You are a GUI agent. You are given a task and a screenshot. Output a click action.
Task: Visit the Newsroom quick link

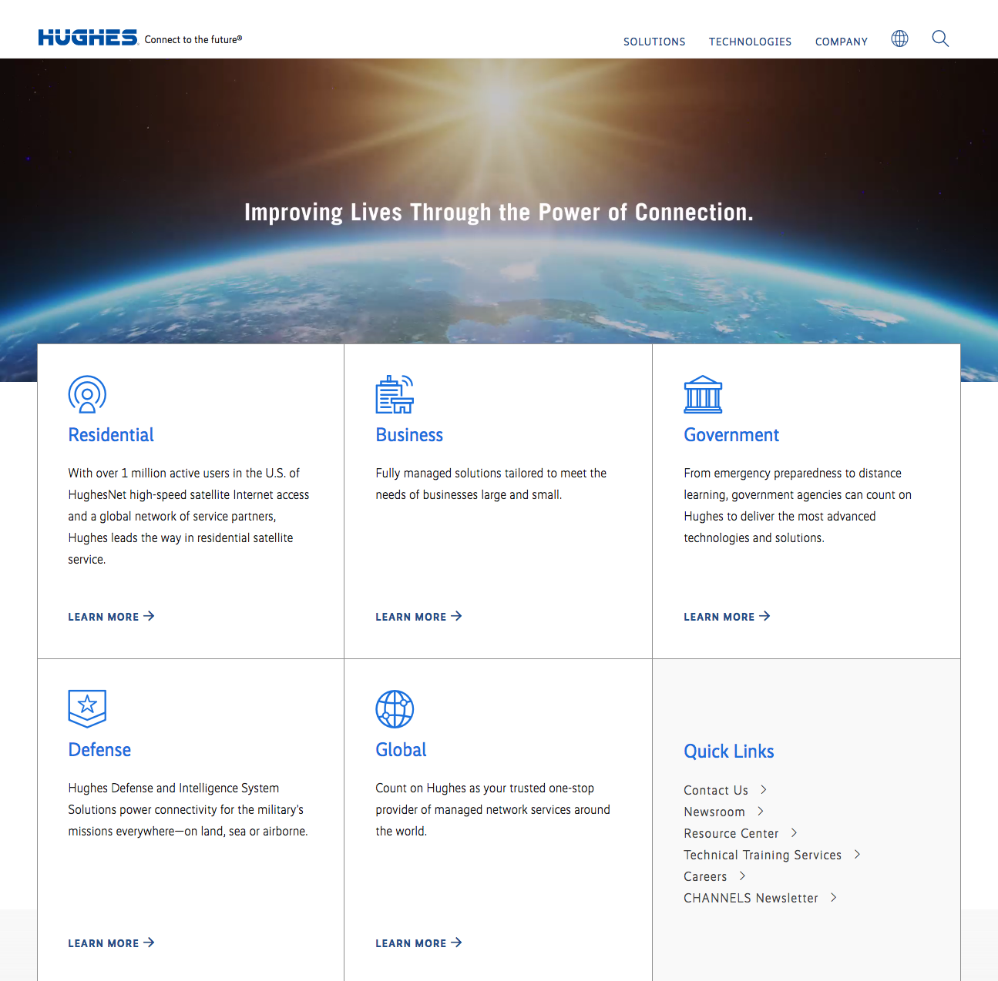click(x=714, y=812)
